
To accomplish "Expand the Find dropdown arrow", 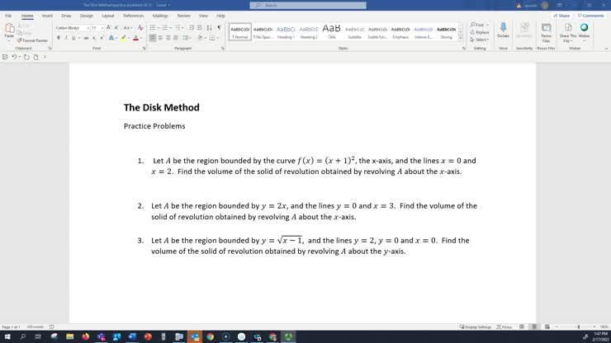I will click(488, 25).
